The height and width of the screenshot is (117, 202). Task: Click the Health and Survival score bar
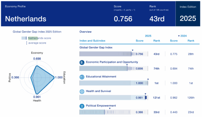pyautogui.click(x=114, y=98)
